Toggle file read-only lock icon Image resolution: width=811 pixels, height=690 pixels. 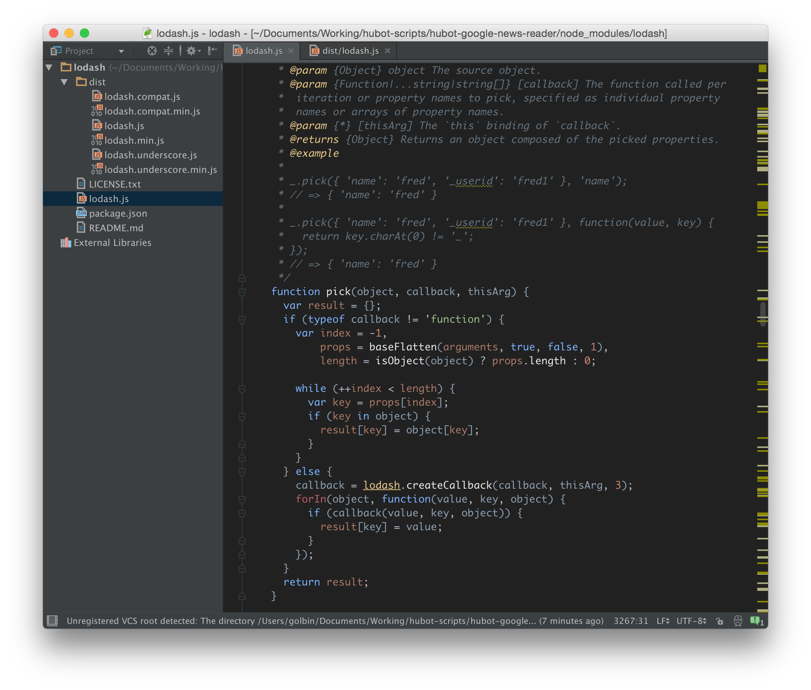(x=720, y=621)
